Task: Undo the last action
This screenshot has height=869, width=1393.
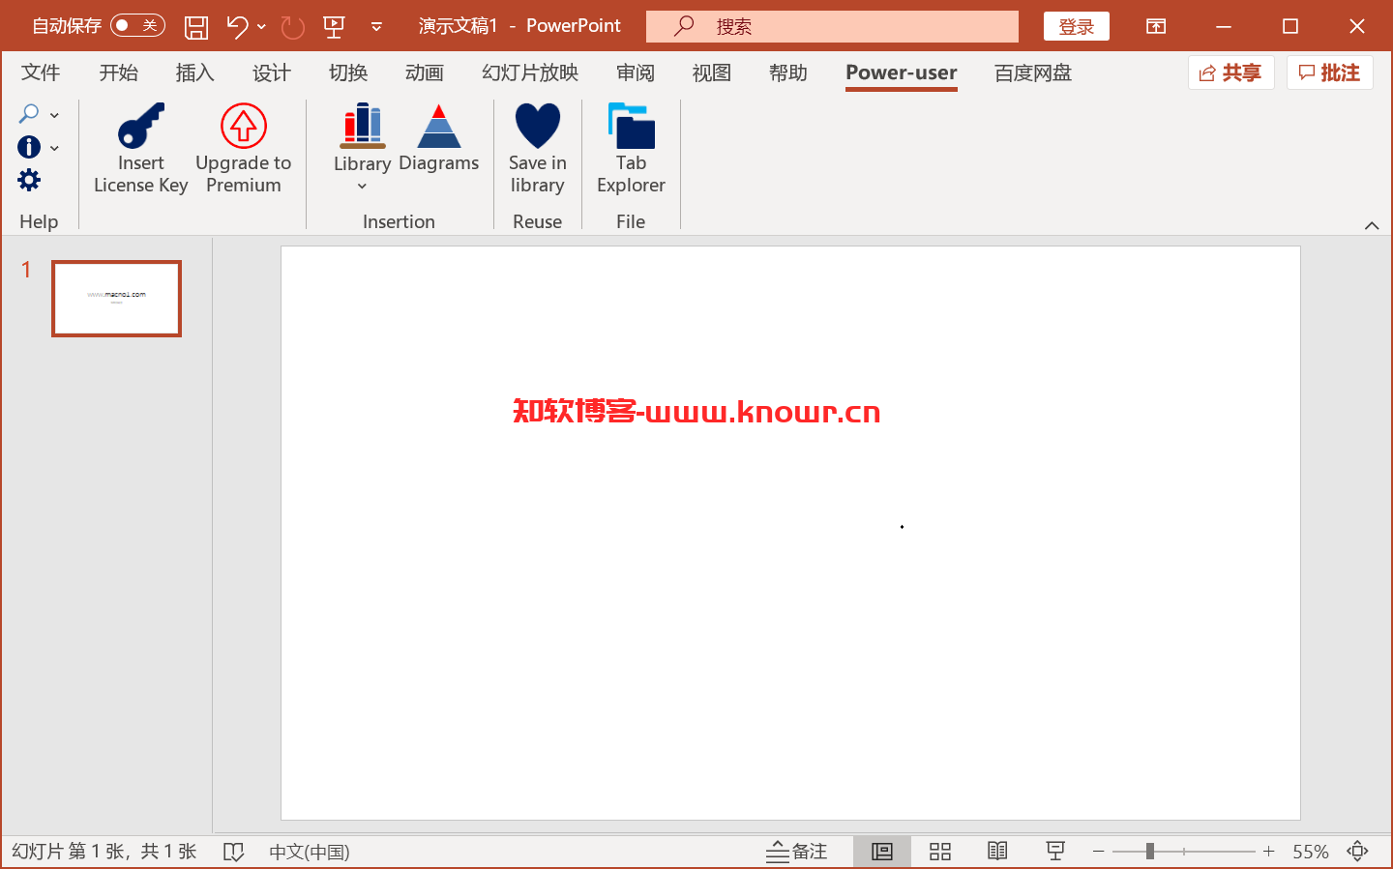Action: pyautogui.click(x=237, y=27)
